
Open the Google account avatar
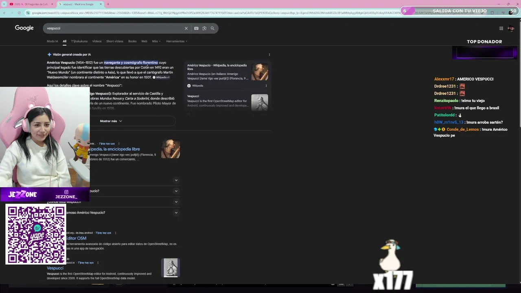511,28
